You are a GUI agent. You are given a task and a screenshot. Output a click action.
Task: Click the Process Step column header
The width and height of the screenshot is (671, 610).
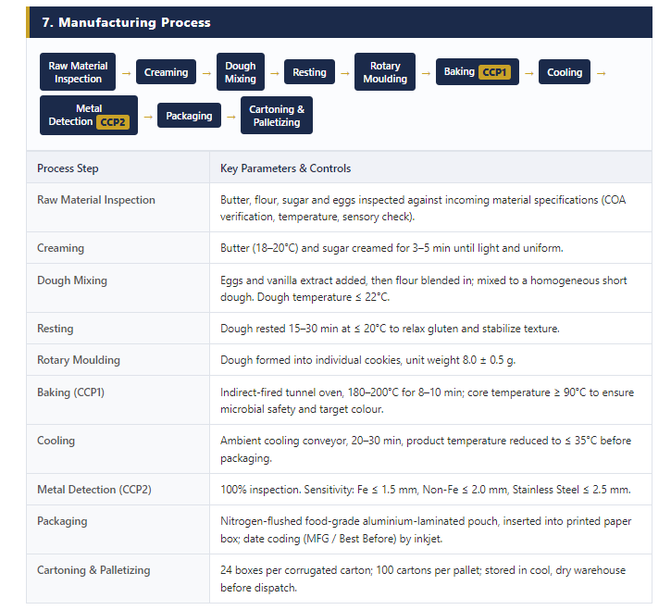click(68, 168)
